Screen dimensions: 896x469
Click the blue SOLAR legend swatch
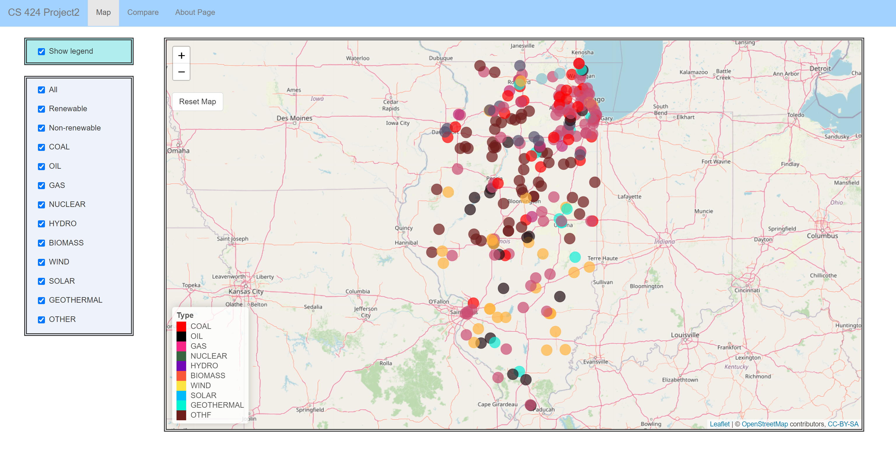click(181, 395)
